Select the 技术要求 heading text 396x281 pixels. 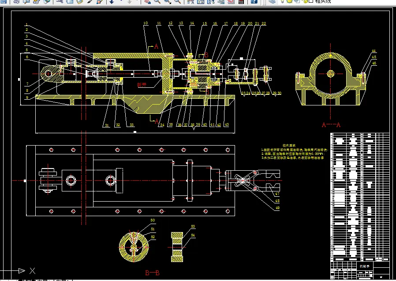coord(289,146)
